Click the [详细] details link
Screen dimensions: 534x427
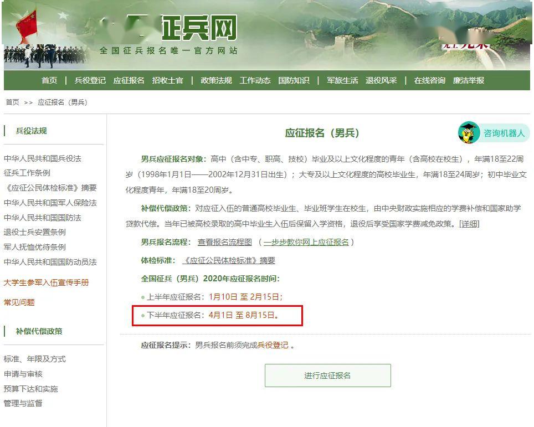click(x=469, y=224)
